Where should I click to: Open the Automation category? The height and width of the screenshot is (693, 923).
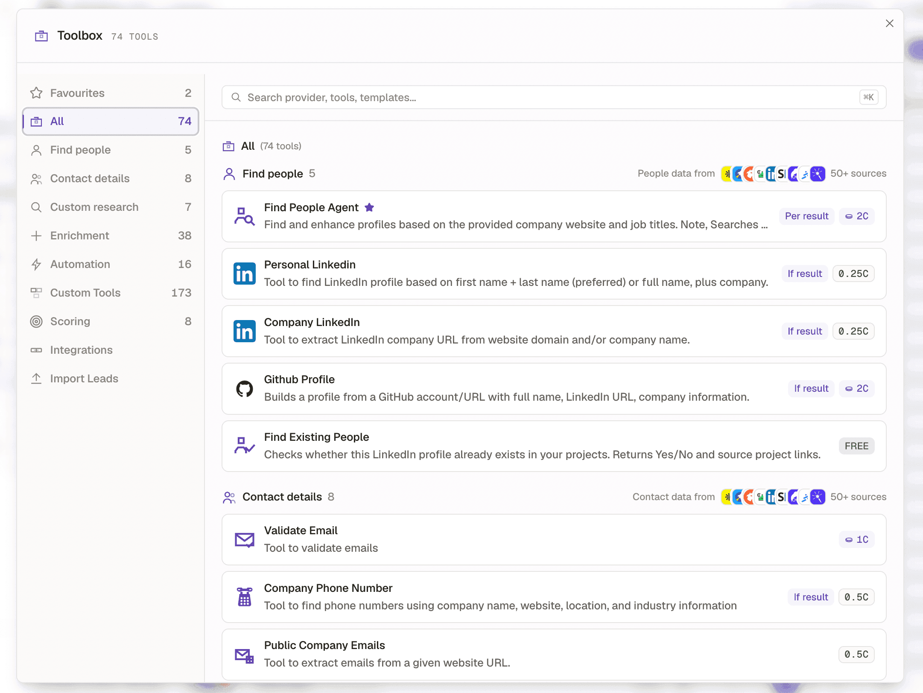click(x=111, y=264)
